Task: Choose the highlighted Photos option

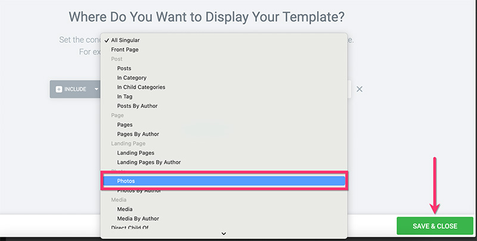Action: coord(224,181)
